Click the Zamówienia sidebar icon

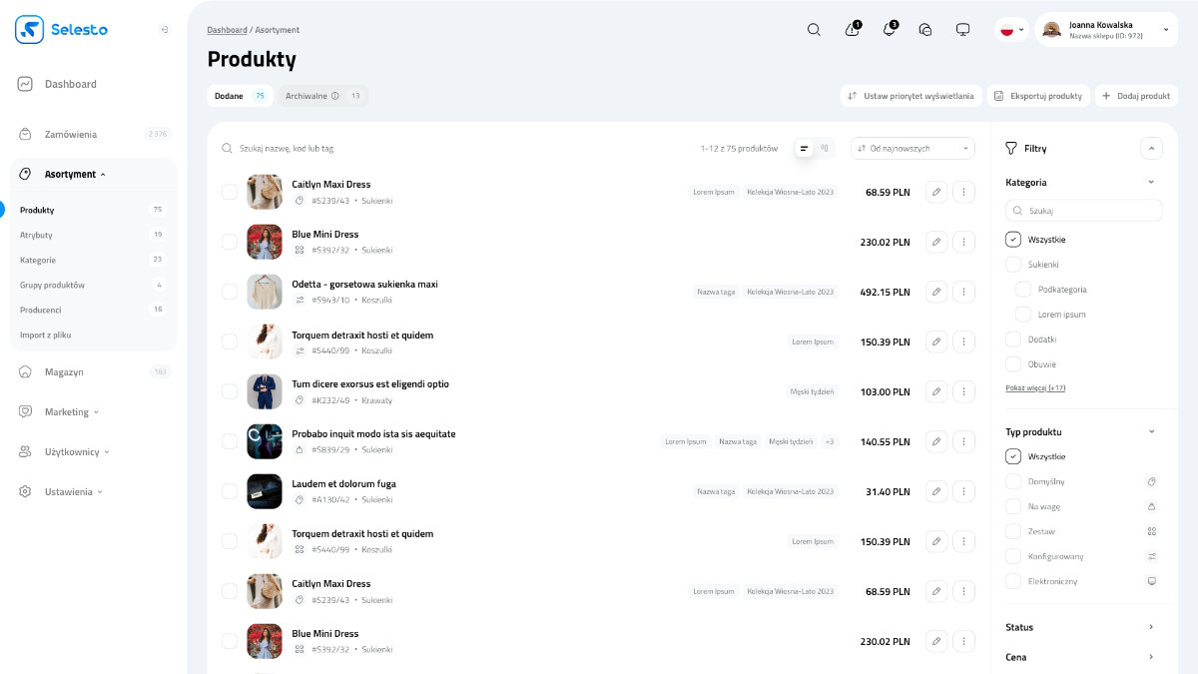[25, 134]
